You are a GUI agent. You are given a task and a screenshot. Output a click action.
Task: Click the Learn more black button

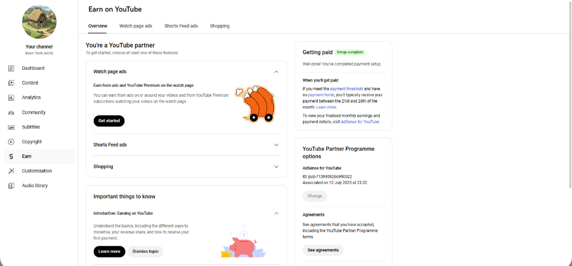(109, 251)
